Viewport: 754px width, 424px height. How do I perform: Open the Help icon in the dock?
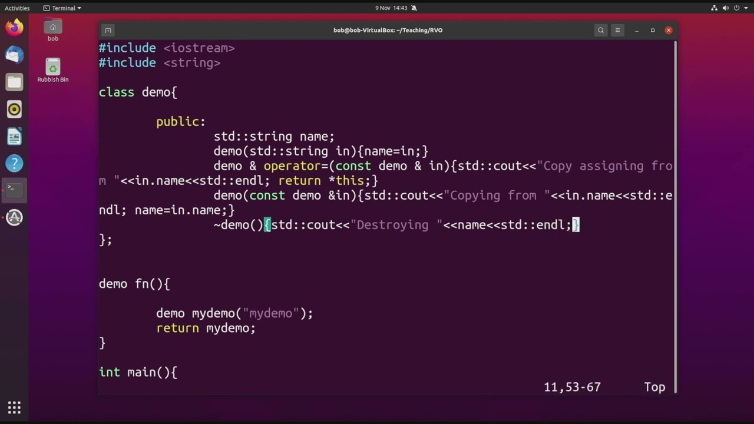click(x=14, y=163)
